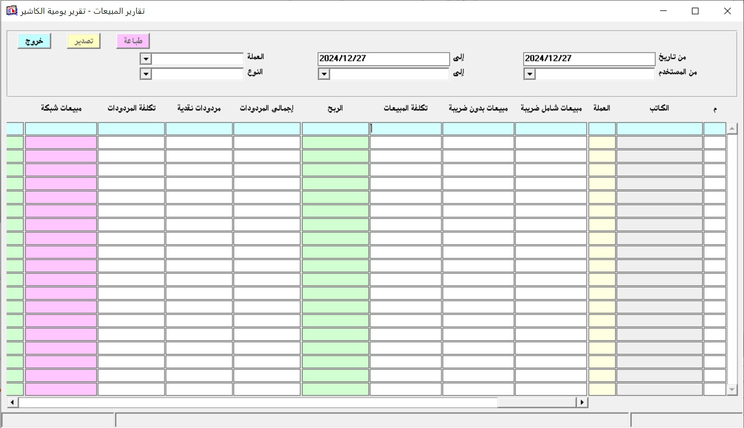Click the horizontal scrollbar thumb
Image resolution: width=744 pixels, height=428 pixels.
coord(258,403)
